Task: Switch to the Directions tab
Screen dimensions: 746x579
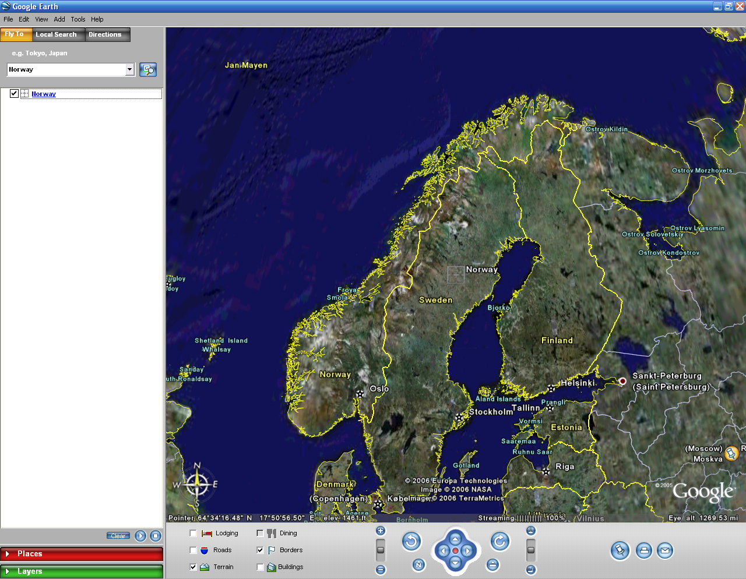Action: tap(105, 35)
